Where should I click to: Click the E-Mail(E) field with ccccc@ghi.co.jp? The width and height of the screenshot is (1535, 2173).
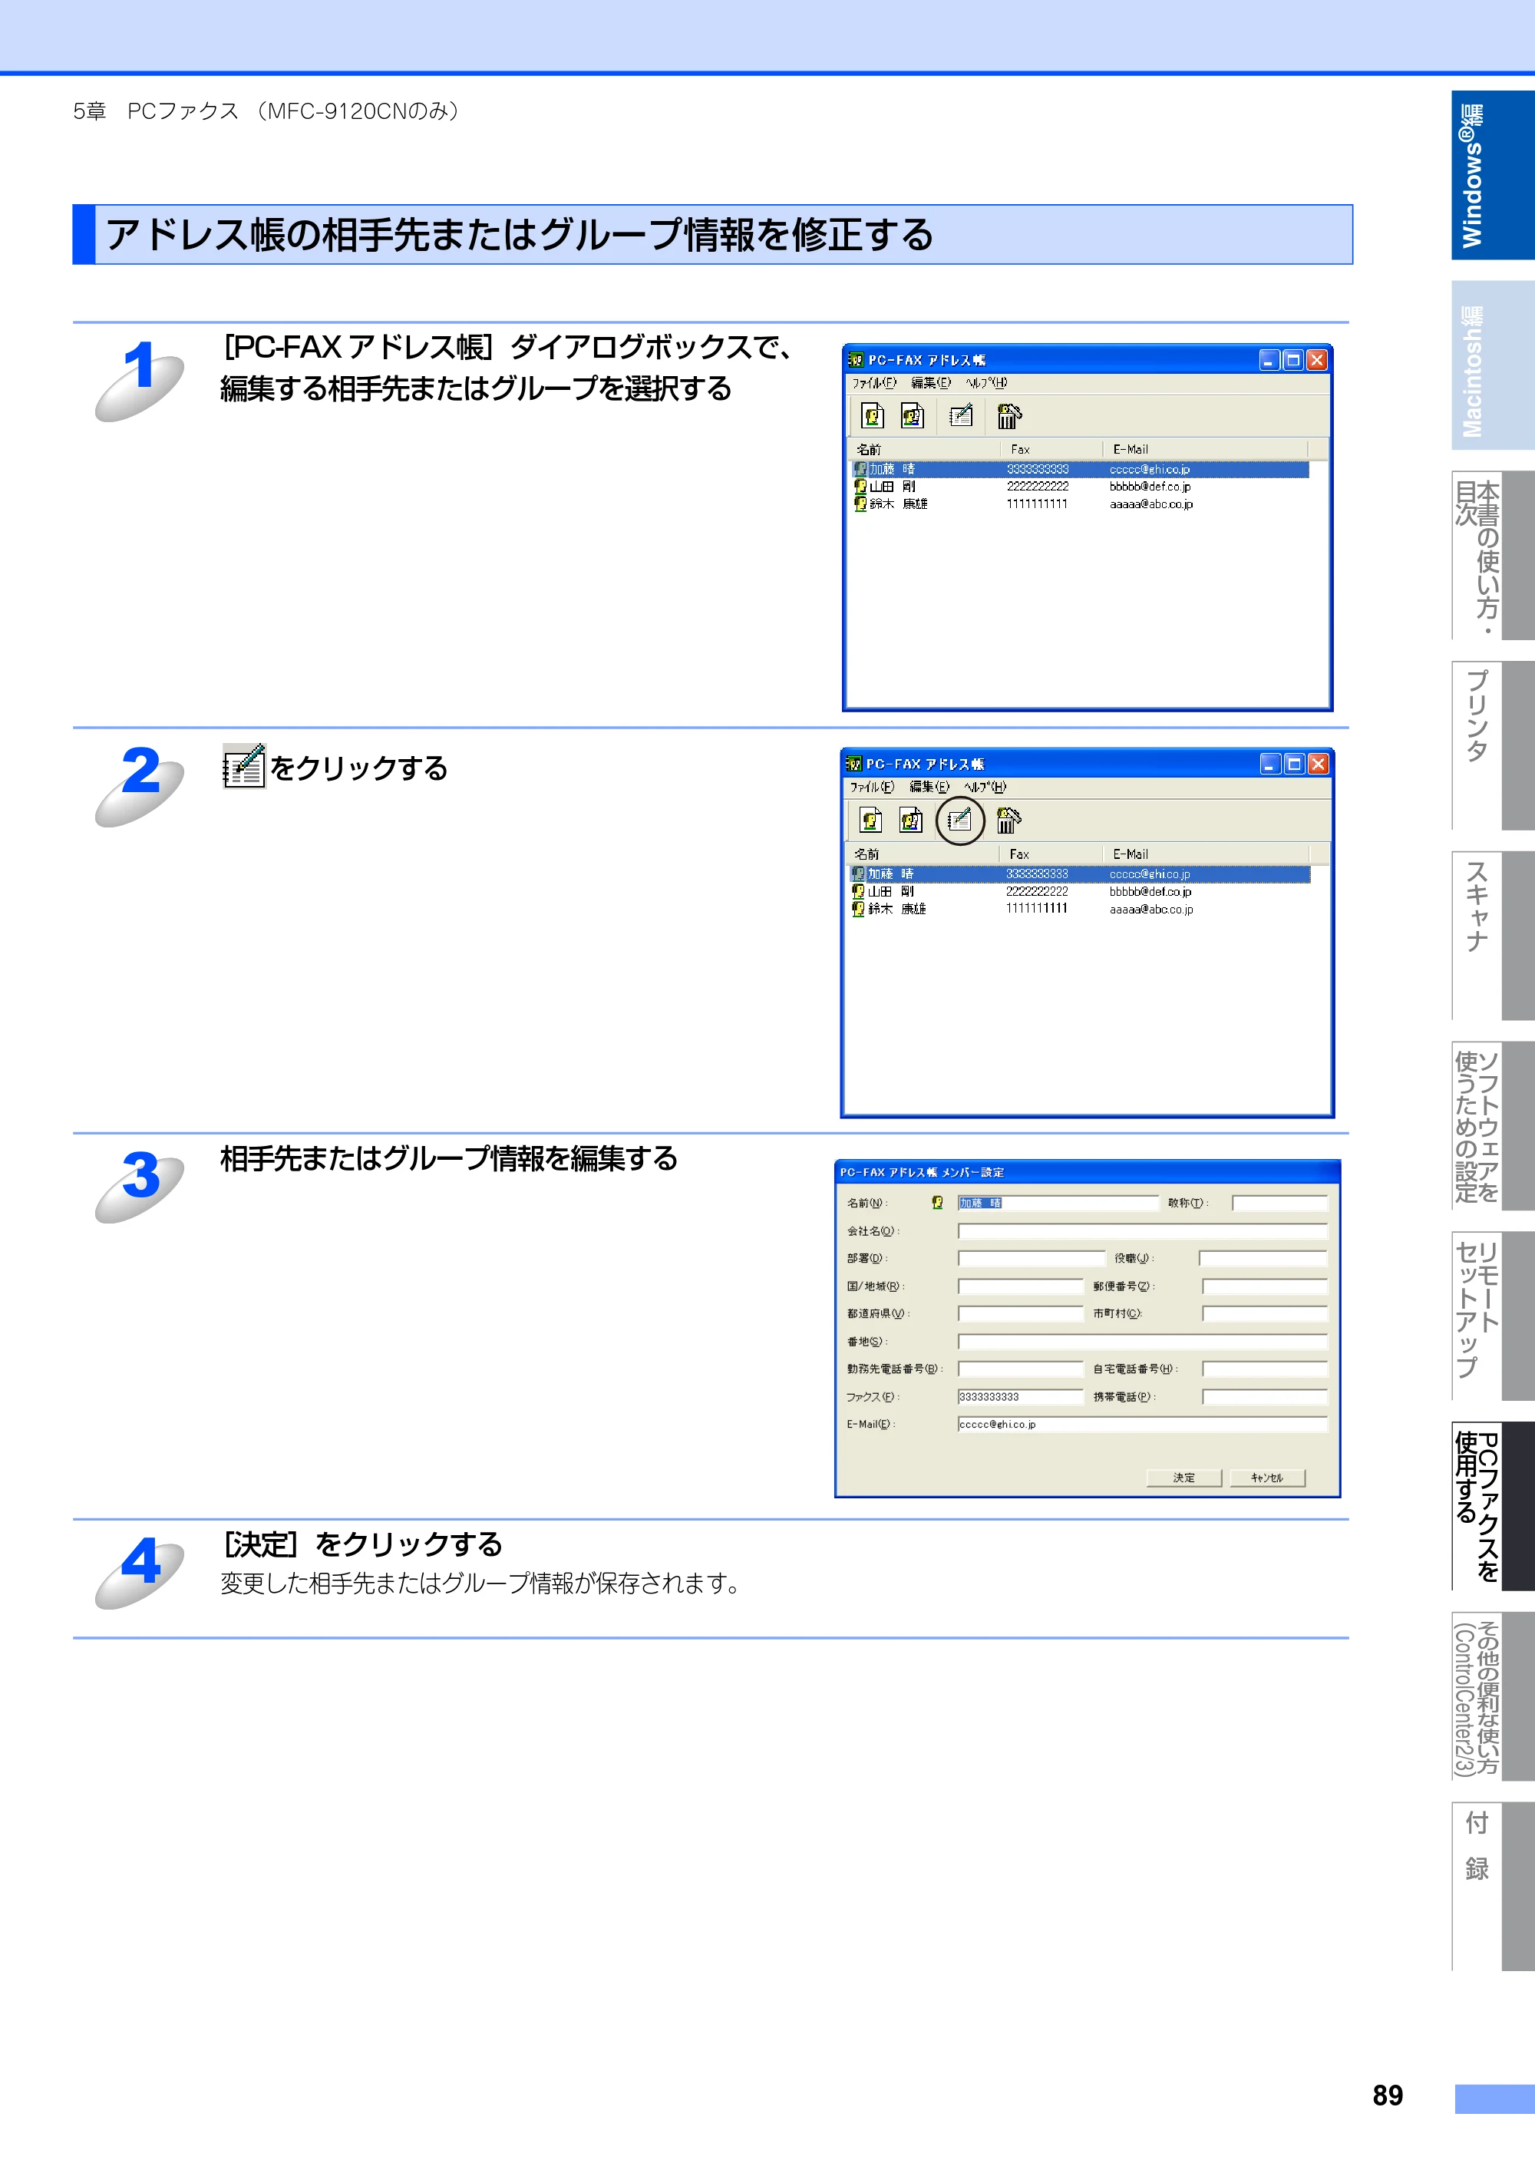point(1142,1425)
